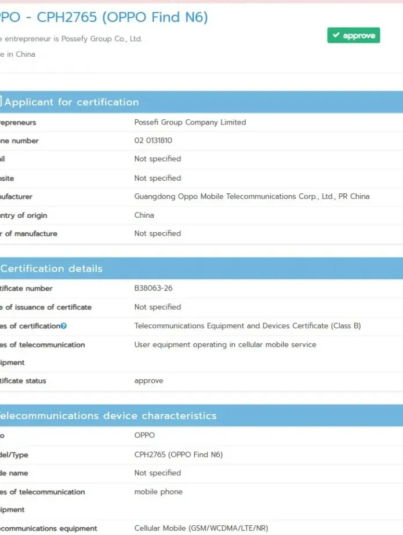Select Telecommunications device characteristics header
Viewport: 403px width, 535px height.
pos(201,415)
